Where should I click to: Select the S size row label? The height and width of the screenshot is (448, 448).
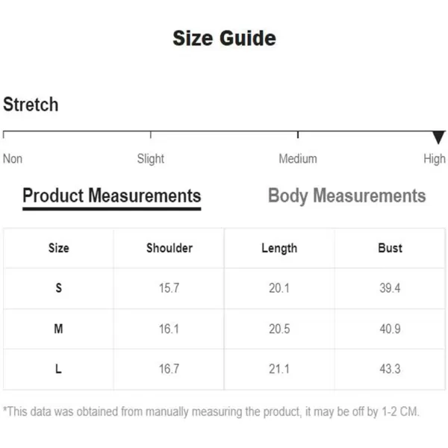58,288
